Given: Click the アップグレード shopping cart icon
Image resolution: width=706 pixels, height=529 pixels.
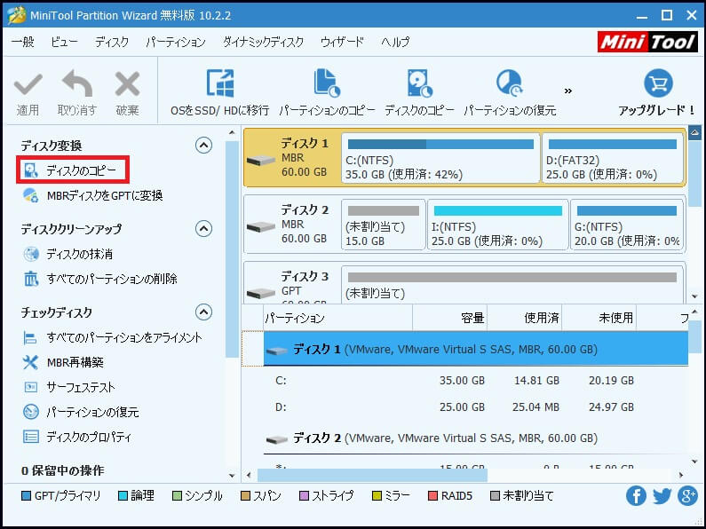Looking at the screenshot, I should tap(658, 83).
